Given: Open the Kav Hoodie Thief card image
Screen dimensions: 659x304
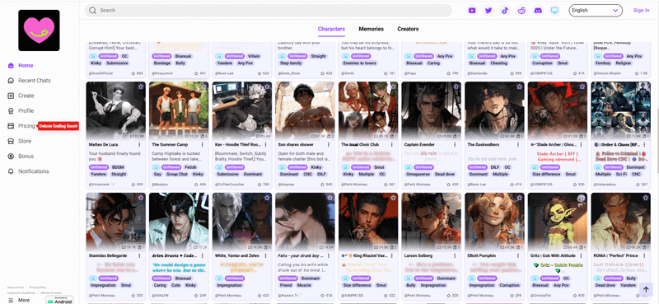Looking at the screenshot, I should click(x=242, y=110).
